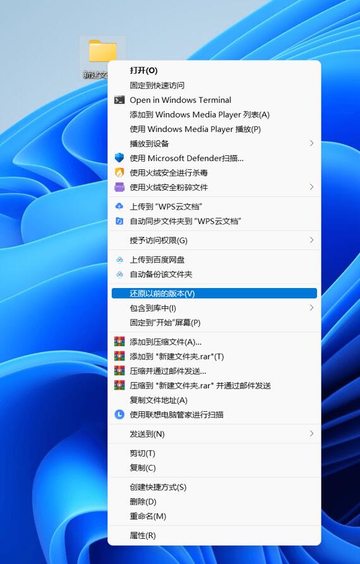Open 授予访问权限(G) menu entry
This screenshot has width=360, height=564.
click(x=214, y=240)
